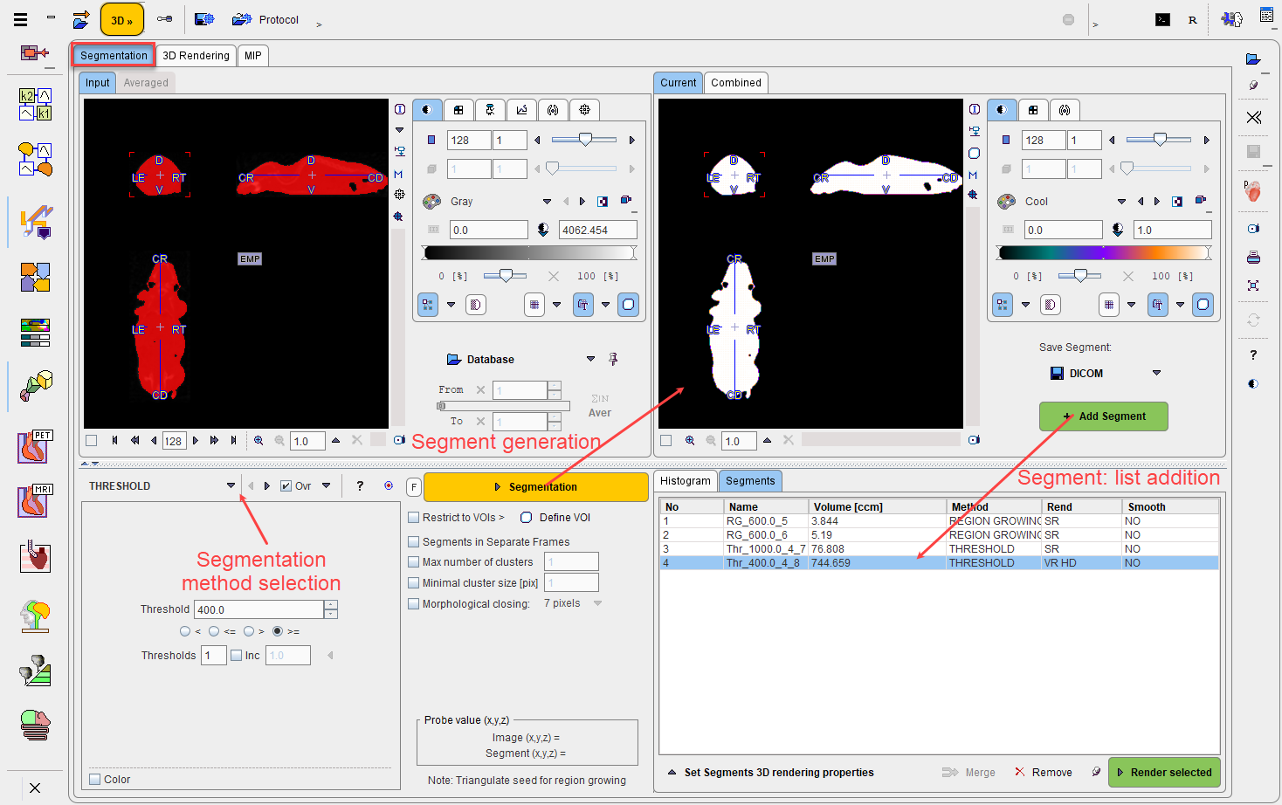Viewport: 1282px width, 805px height.
Task: Open Cool color table dropdown
Action: pos(1121,202)
